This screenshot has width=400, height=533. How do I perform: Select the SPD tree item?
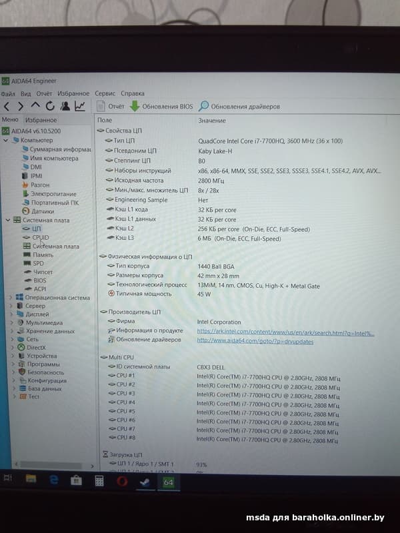point(33,263)
